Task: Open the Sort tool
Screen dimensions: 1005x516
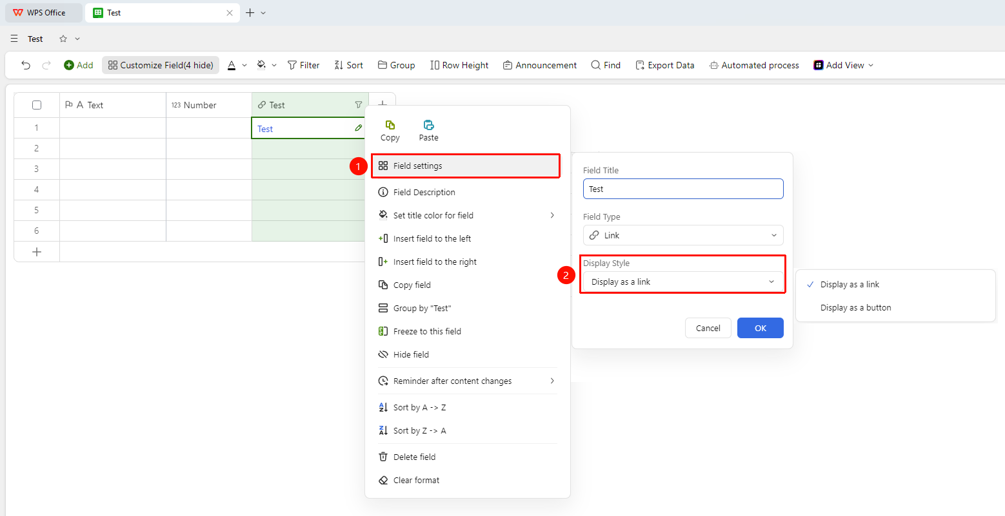Action: [348, 65]
